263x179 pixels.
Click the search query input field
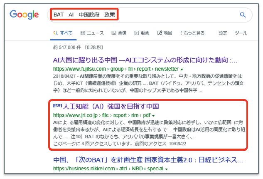(150, 15)
